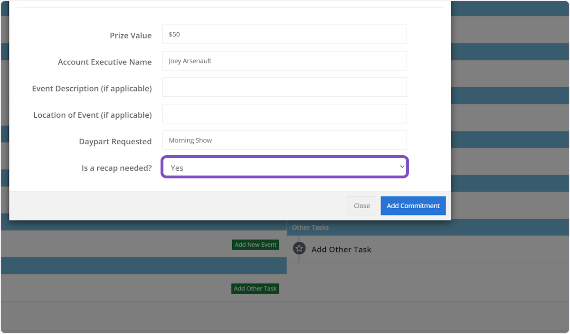Click the green Add New Event button

click(256, 245)
